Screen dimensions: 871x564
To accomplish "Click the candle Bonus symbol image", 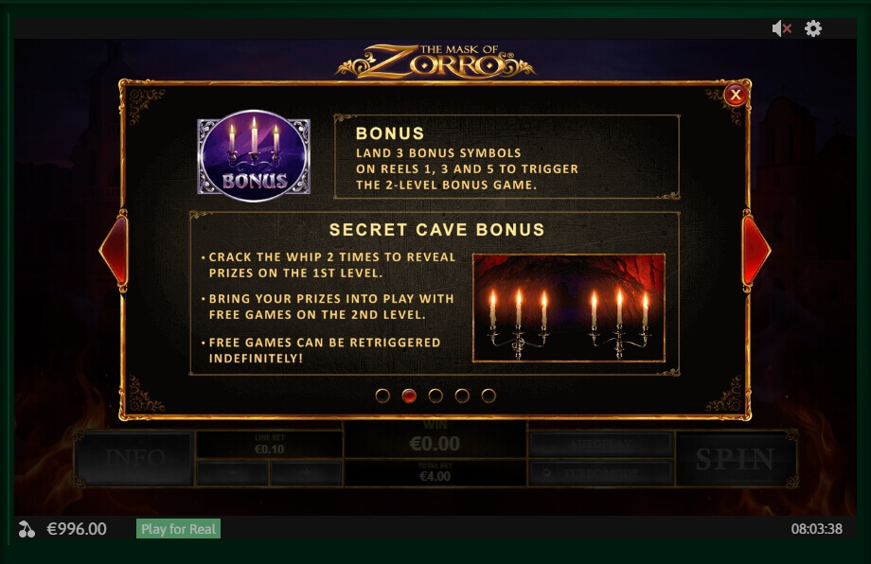I will click(254, 156).
